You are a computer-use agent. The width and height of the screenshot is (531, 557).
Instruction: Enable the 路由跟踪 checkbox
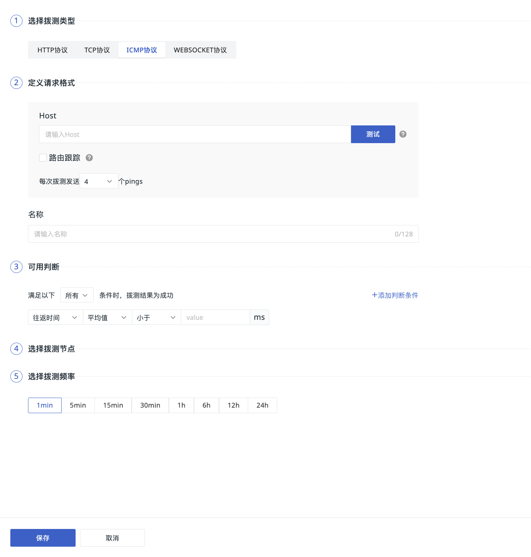(x=43, y=158)
